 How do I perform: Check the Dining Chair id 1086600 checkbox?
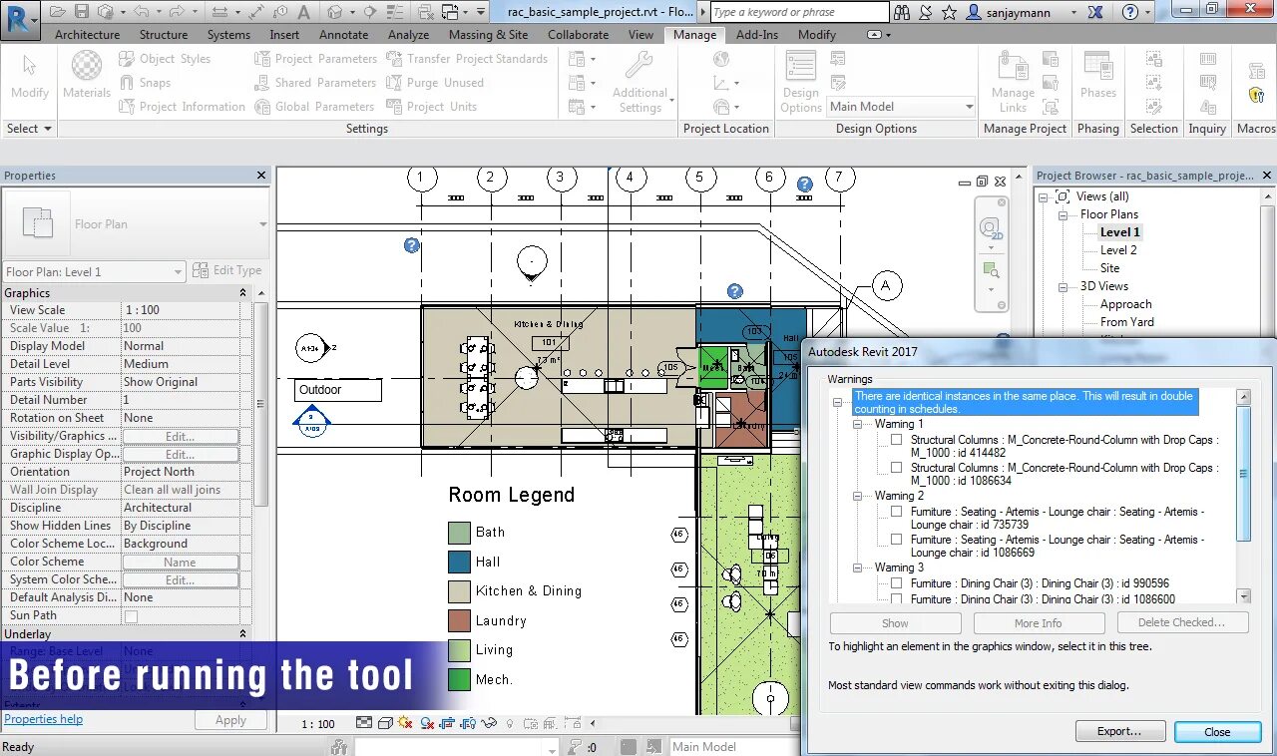(x=897, y=599)
